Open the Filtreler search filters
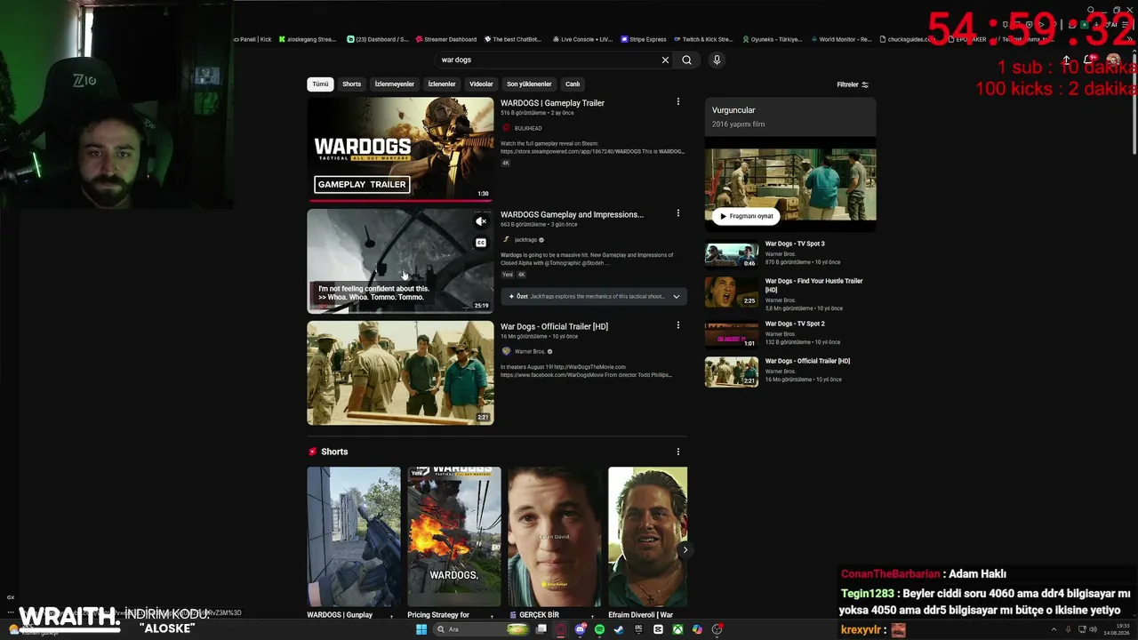 [853, 84]
